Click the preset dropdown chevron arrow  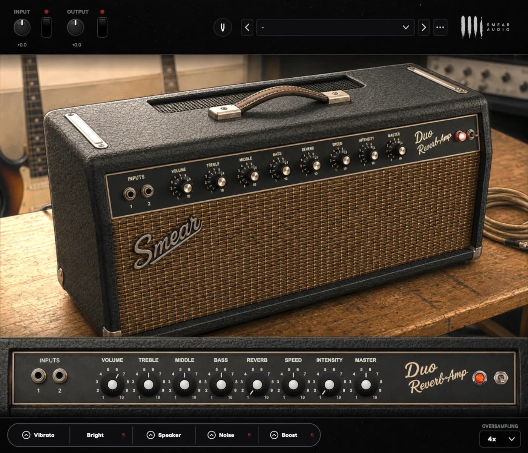pyautogui.click(x=406, y=28)
